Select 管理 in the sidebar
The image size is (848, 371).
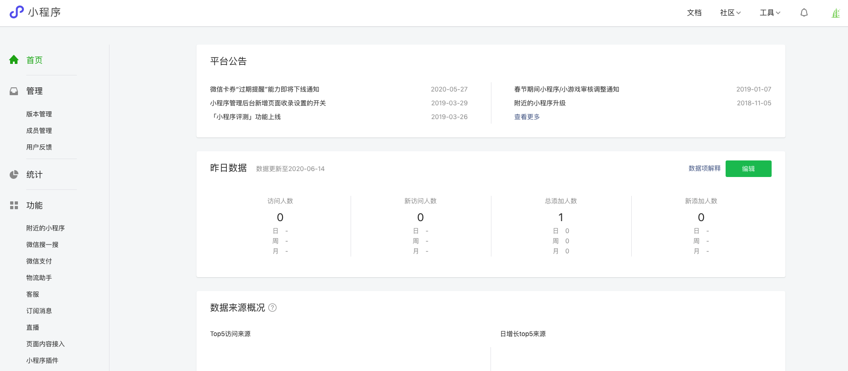(35, 91)
